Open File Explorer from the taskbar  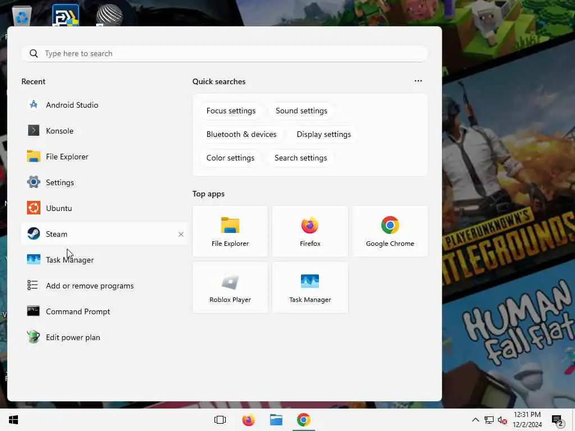[276, 420]
